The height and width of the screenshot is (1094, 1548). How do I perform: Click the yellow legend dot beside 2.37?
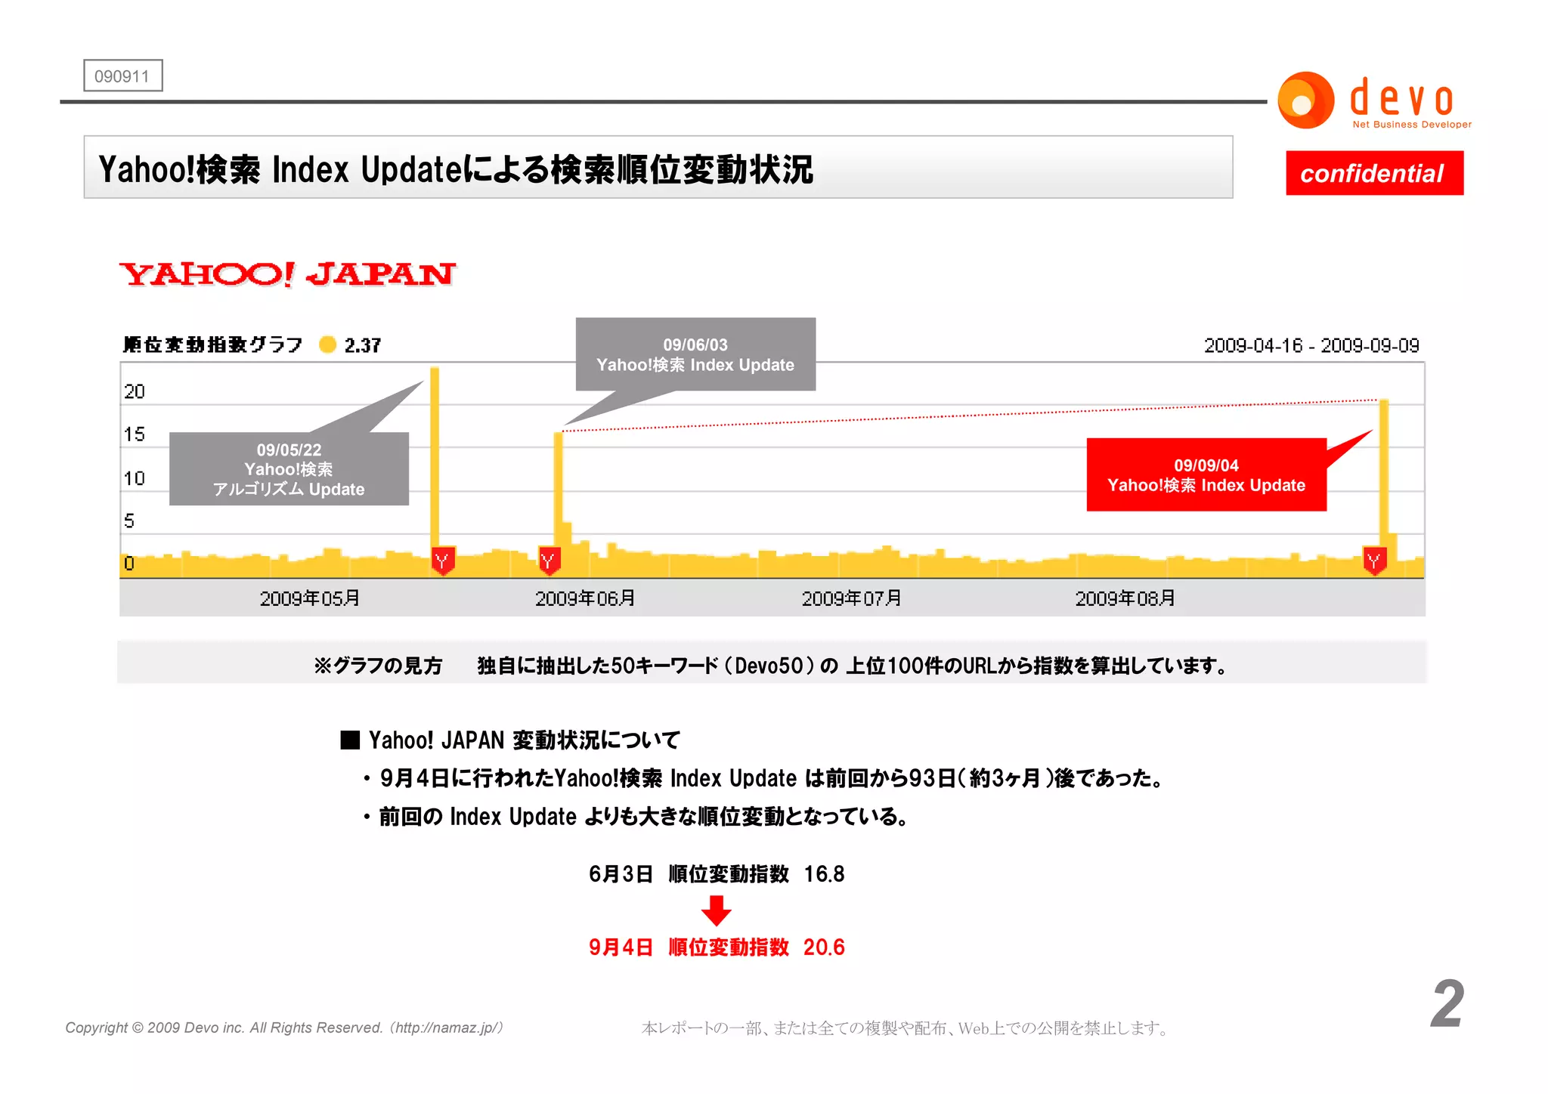click(327, 345)
